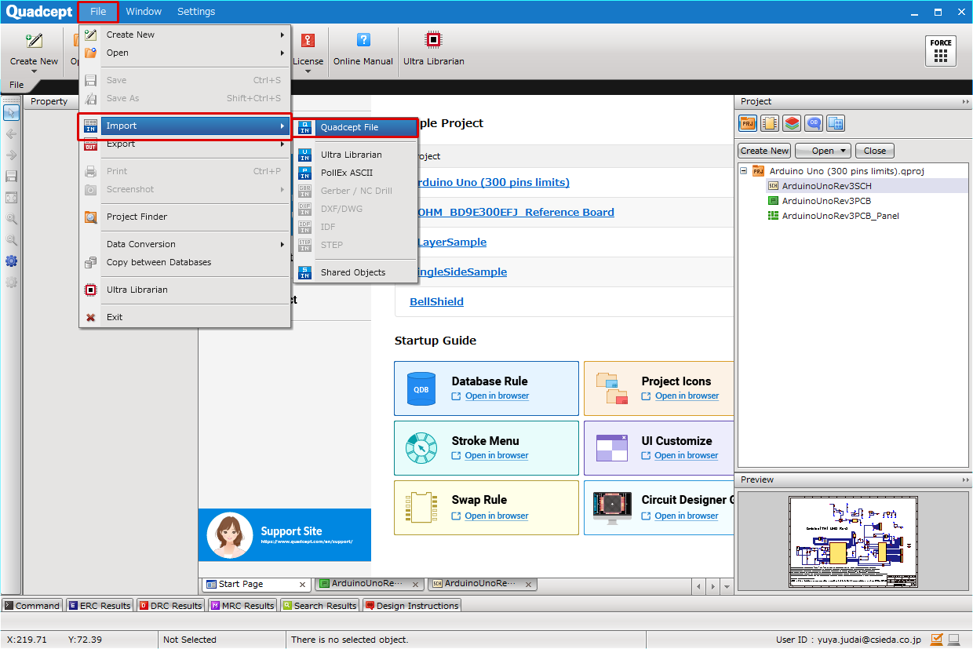This screenshot has height=649, width=973.
Task: Select the Zoom In tool on the left
Action: point(11,218)
